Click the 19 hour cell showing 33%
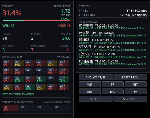 pos(19,87)
